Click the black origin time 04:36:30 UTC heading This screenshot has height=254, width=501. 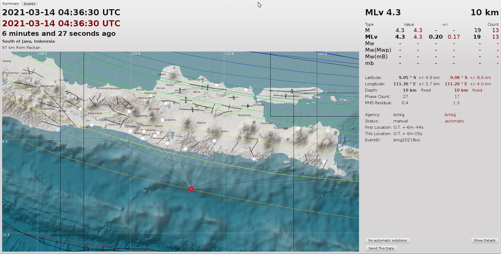tap(61, 13)
